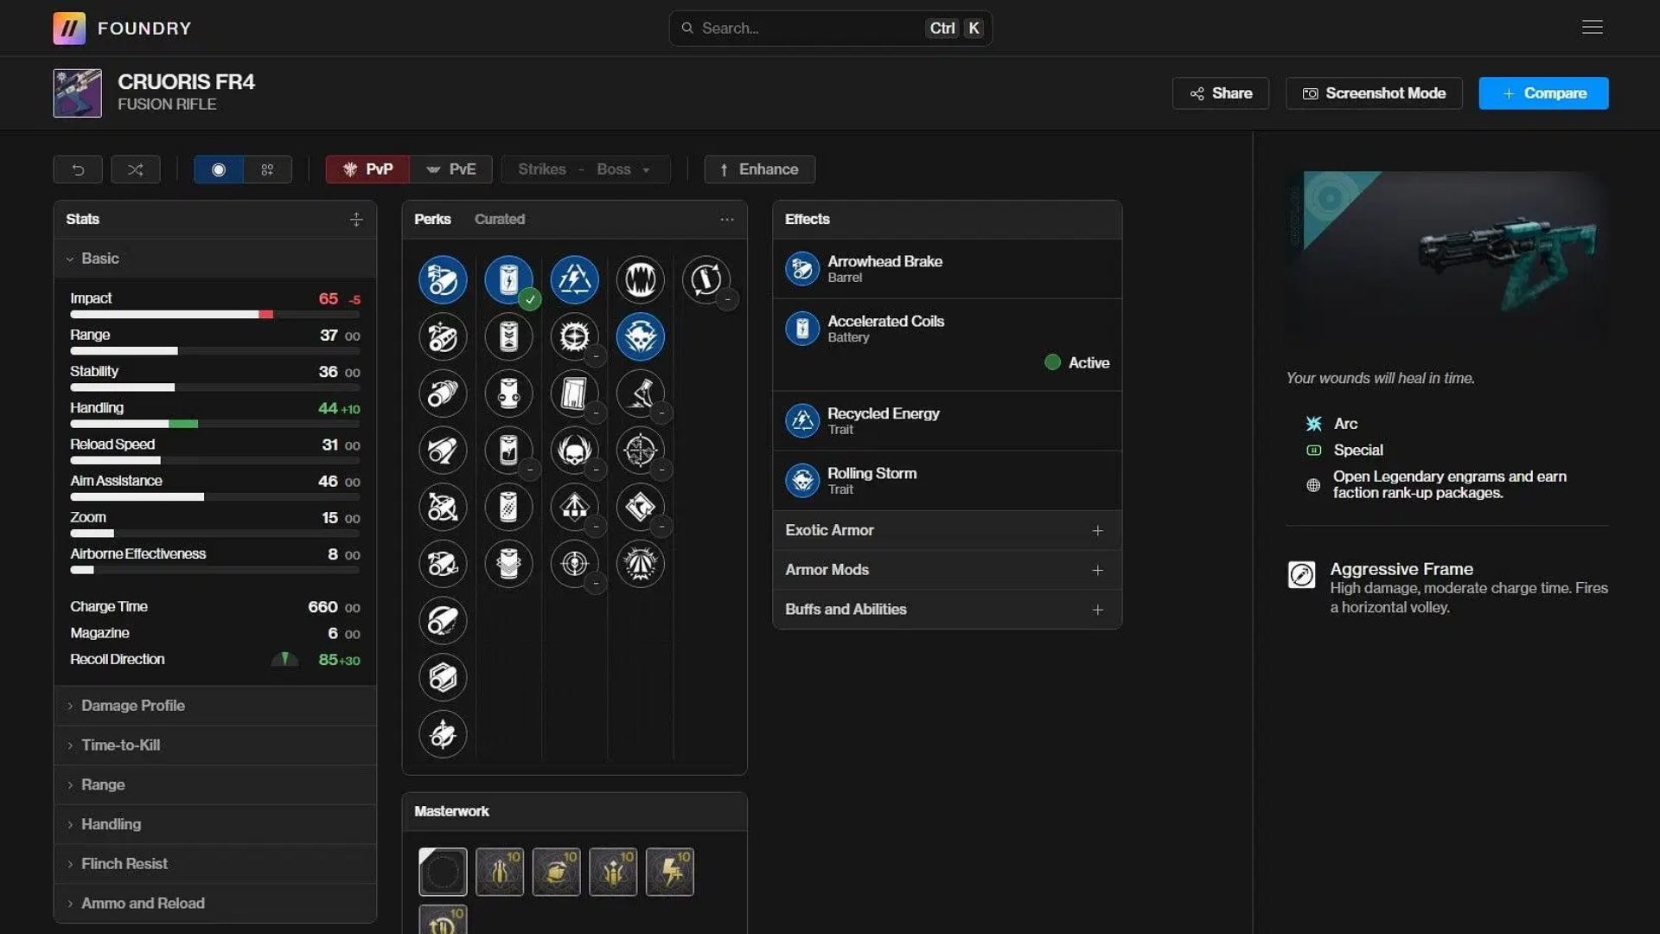Select the PvP mode toggle
This screenshot has width=1660, height=934.
tap(367, 170)
